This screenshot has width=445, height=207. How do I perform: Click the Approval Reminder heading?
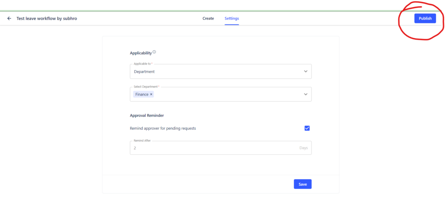(147, 115)
